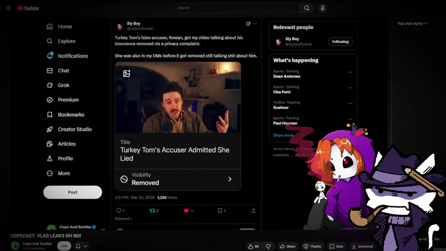Viewport: 446px width, 251px height.
Task: Open the YouTube hamburger guide menu
Action: 8,8
